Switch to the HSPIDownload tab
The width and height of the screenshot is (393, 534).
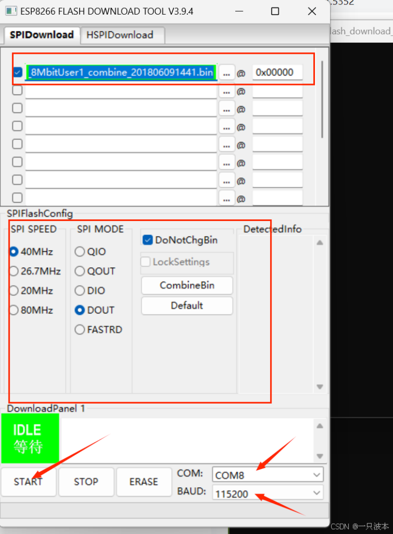(x=122, y=35)
